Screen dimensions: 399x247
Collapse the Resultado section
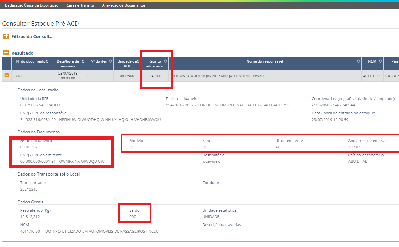click(x=6, y=53)
